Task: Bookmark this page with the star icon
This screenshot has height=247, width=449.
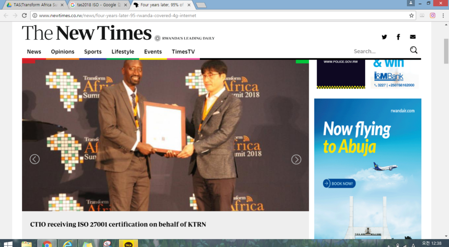Action: pyautogui.click(x=411, y=15)
